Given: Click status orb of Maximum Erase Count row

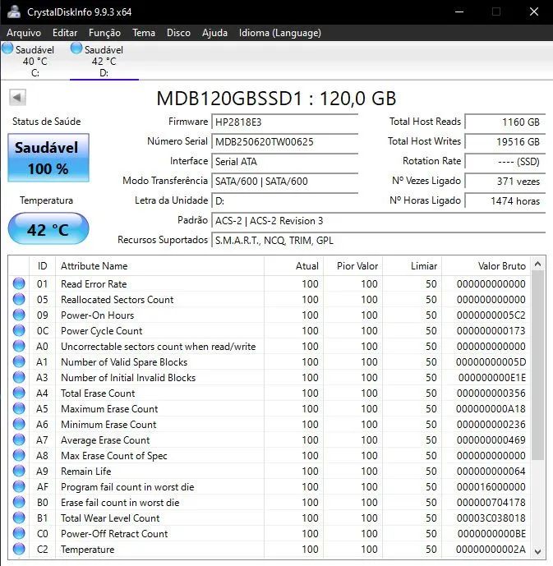Looking at the screenshot, I should pyautogui.click(x=19, y=408).
